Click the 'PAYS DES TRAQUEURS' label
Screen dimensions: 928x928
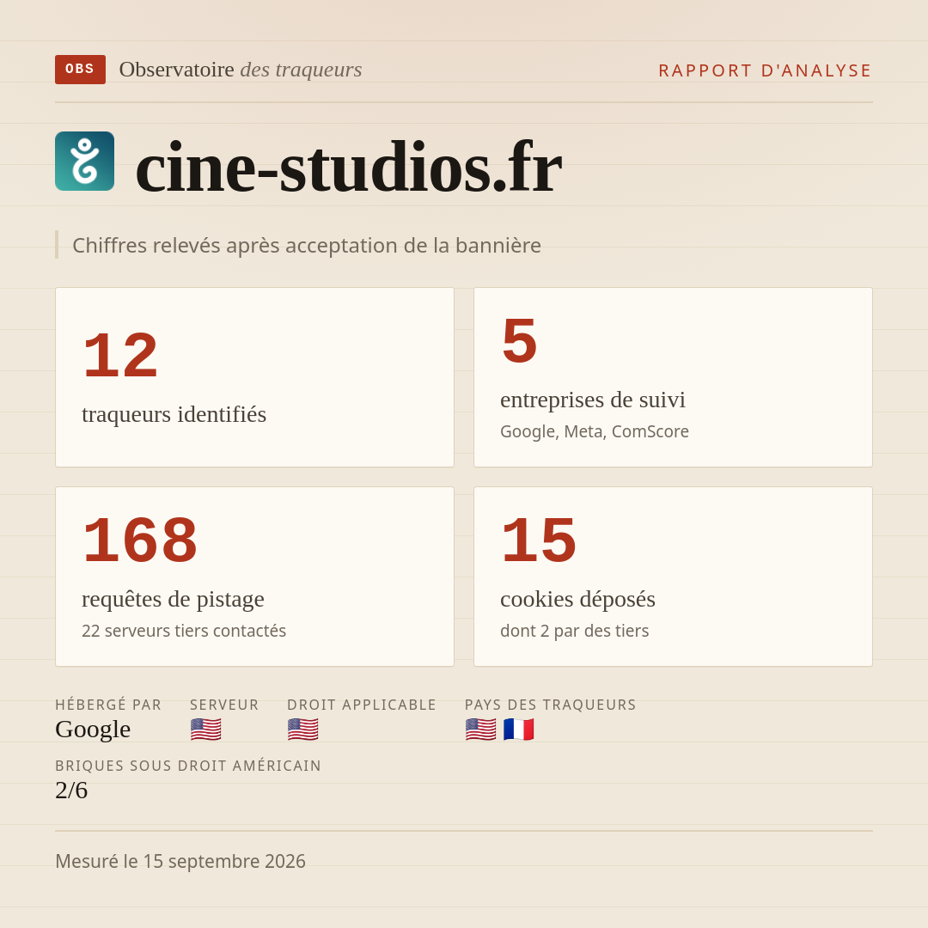pos(551,705)
